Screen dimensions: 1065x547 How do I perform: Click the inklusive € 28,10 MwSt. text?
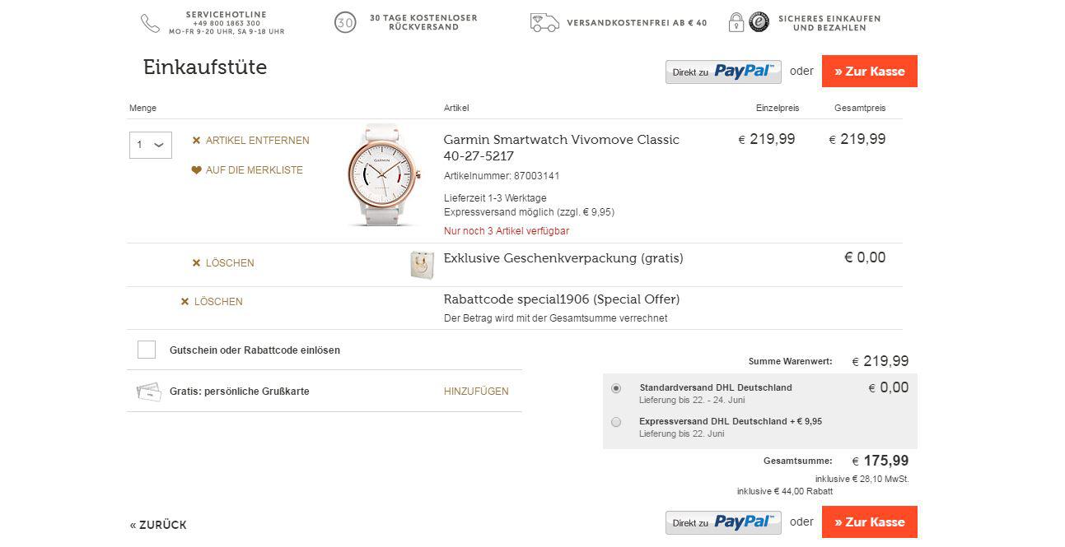pos(862,479)
